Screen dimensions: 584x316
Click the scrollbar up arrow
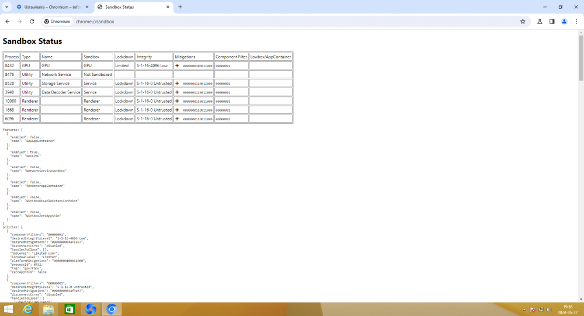[x=580, y=33]
